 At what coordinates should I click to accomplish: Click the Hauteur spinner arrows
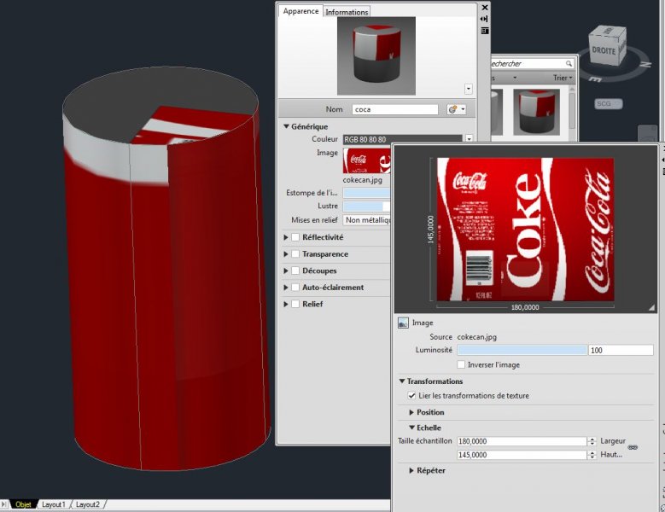point(592,455)
